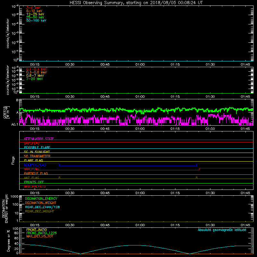Click the 01:45 tick under the GOES panel

coord(245,129)
